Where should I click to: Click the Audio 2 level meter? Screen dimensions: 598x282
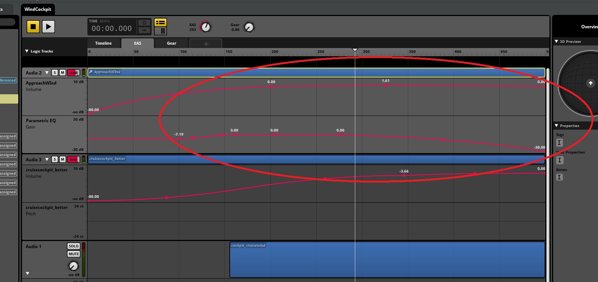coord(84,73)
